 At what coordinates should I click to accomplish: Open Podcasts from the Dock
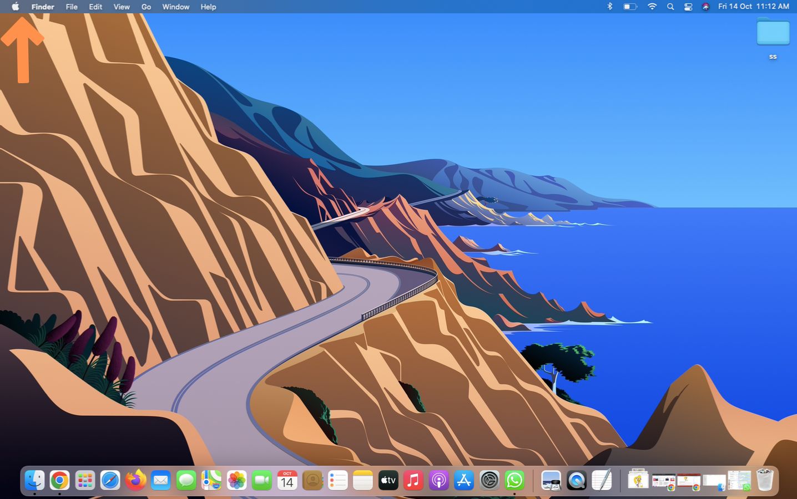coord(438,480)
